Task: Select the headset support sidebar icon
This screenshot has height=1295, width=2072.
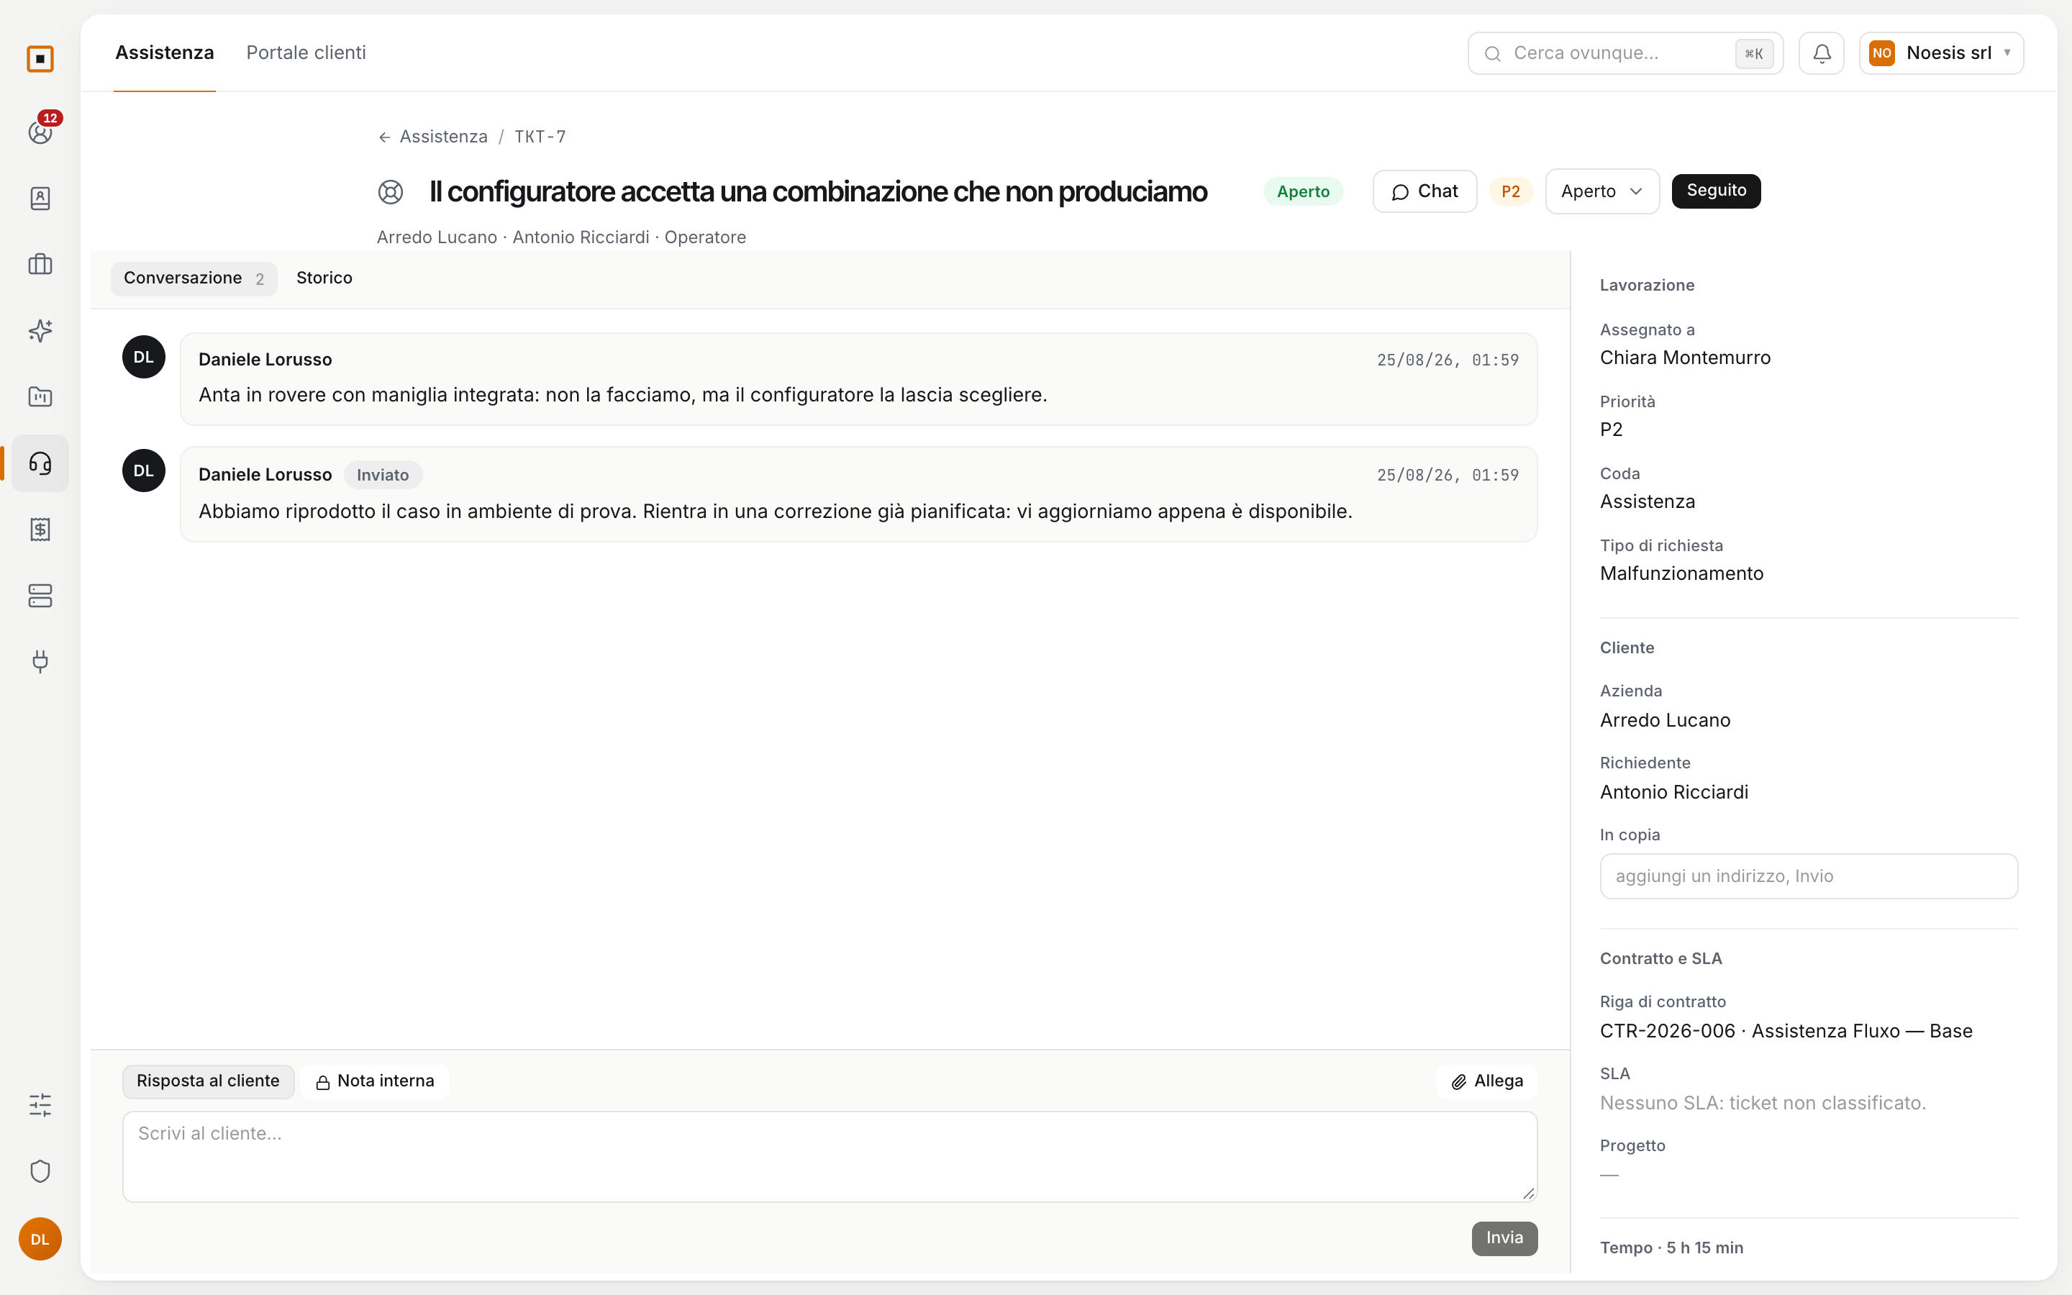Action: coord(40,463)
